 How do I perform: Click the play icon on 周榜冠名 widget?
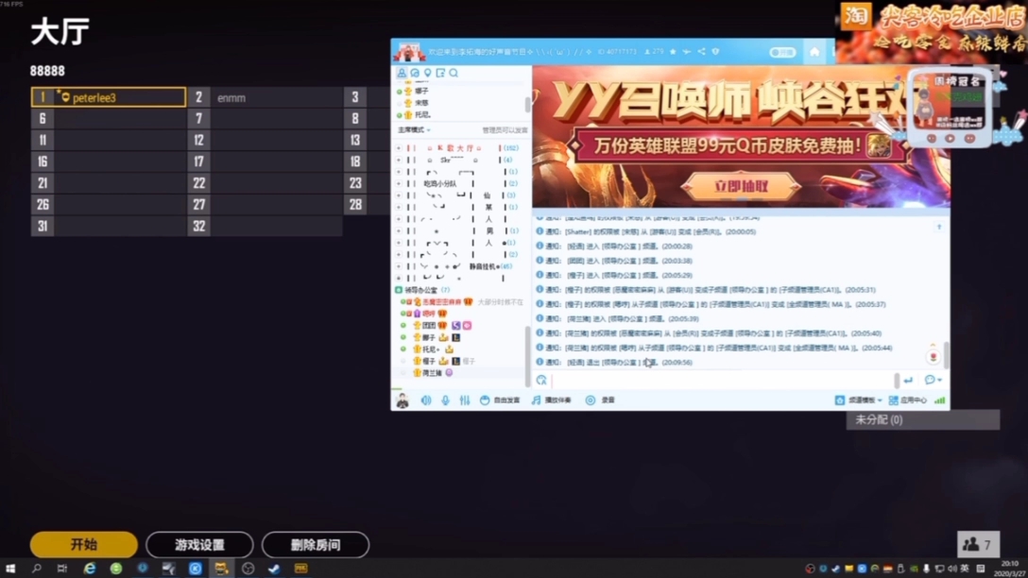click(950, 139)
